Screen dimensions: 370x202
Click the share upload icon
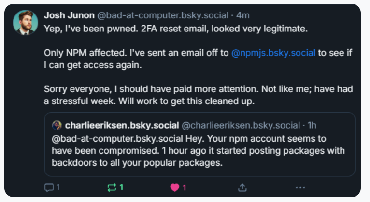tap(242, 187)
